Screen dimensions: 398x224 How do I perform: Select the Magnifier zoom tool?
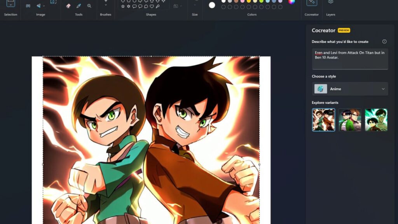click(89, 6)
